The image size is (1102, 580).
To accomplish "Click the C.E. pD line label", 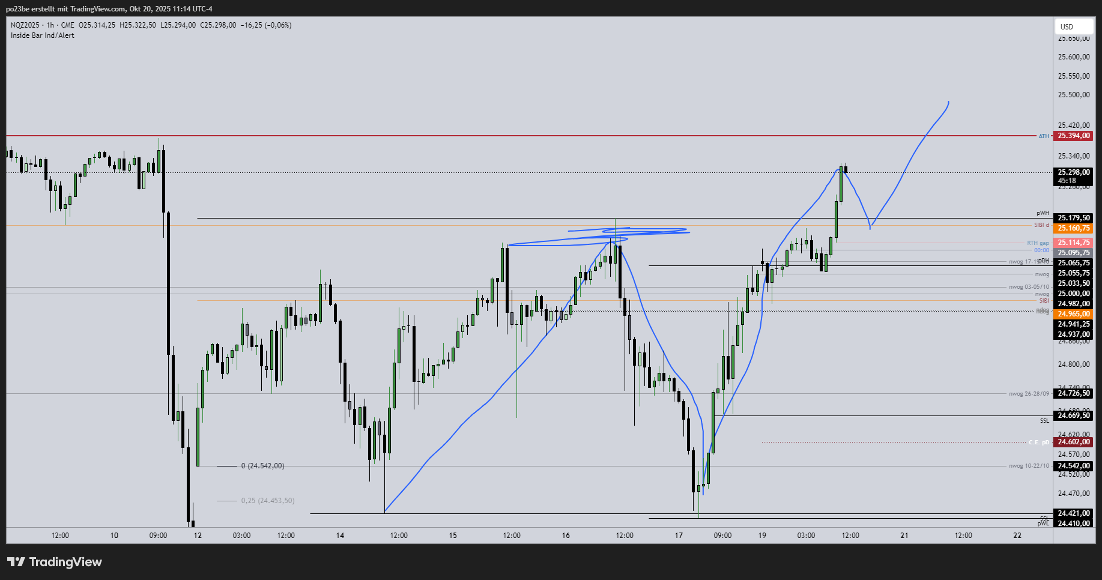I will pos(1039,443).
